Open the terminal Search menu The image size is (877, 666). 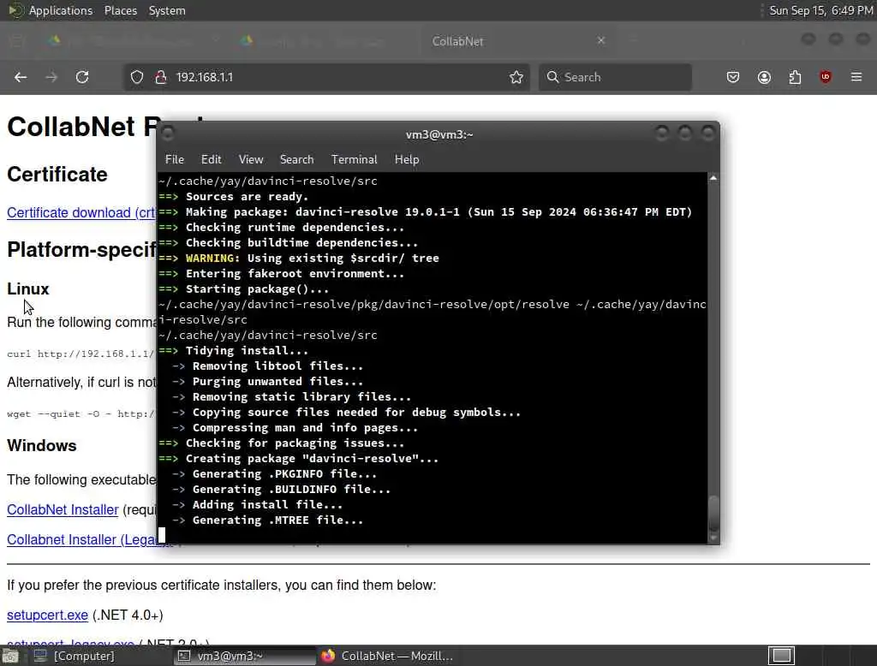click(x=296, y=159)
